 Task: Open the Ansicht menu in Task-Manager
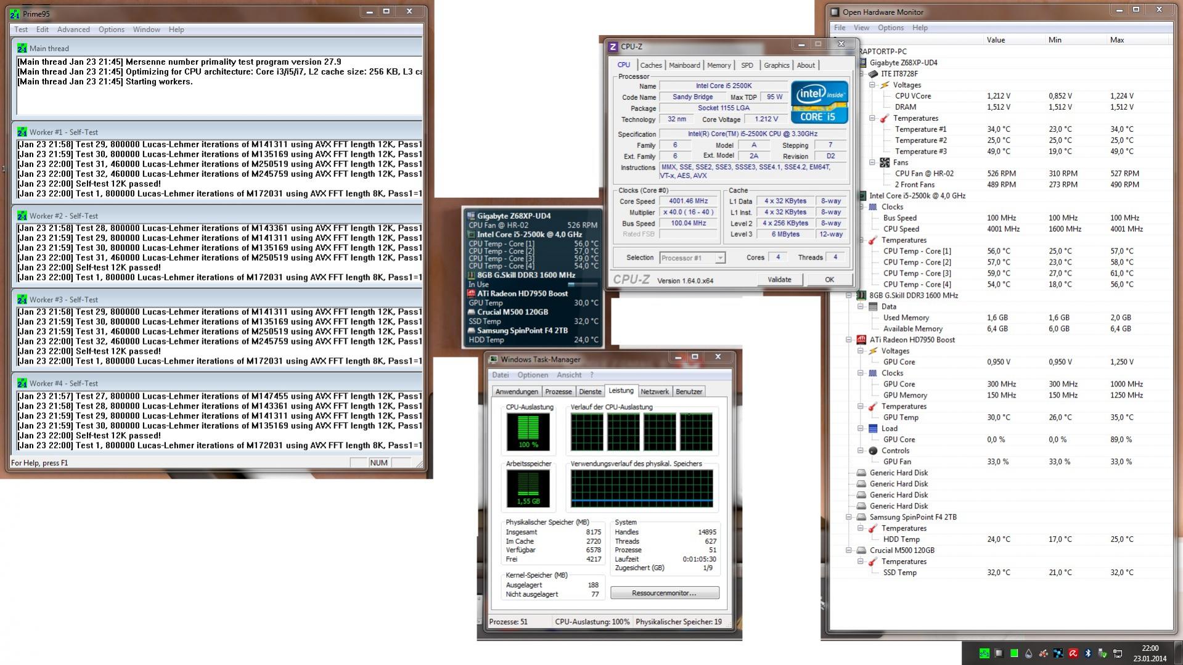click(569, 375)
